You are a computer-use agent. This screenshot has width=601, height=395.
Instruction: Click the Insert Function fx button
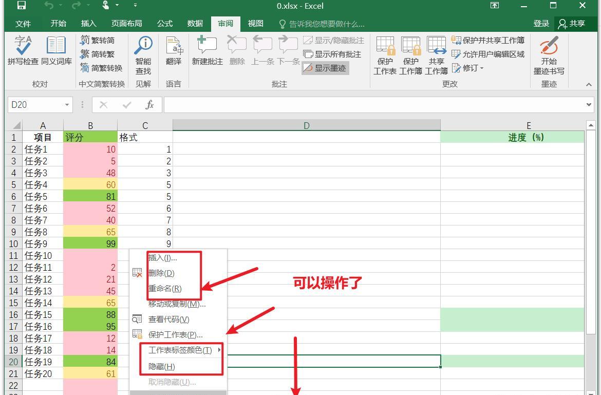150,105
